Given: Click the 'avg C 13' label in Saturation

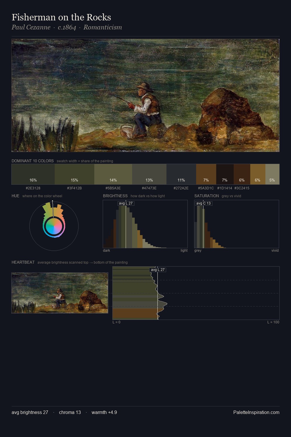Looking at the screenshot, I should (203, 203).
